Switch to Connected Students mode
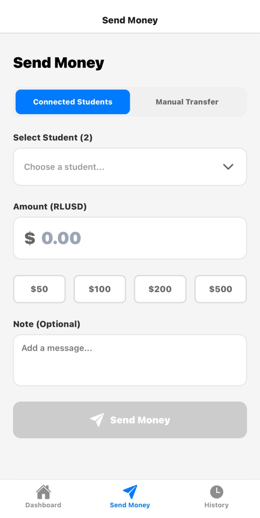 click(73, 102)
